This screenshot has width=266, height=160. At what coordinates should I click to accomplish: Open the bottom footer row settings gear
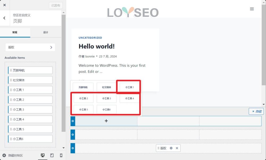click(x=72, y=148)
